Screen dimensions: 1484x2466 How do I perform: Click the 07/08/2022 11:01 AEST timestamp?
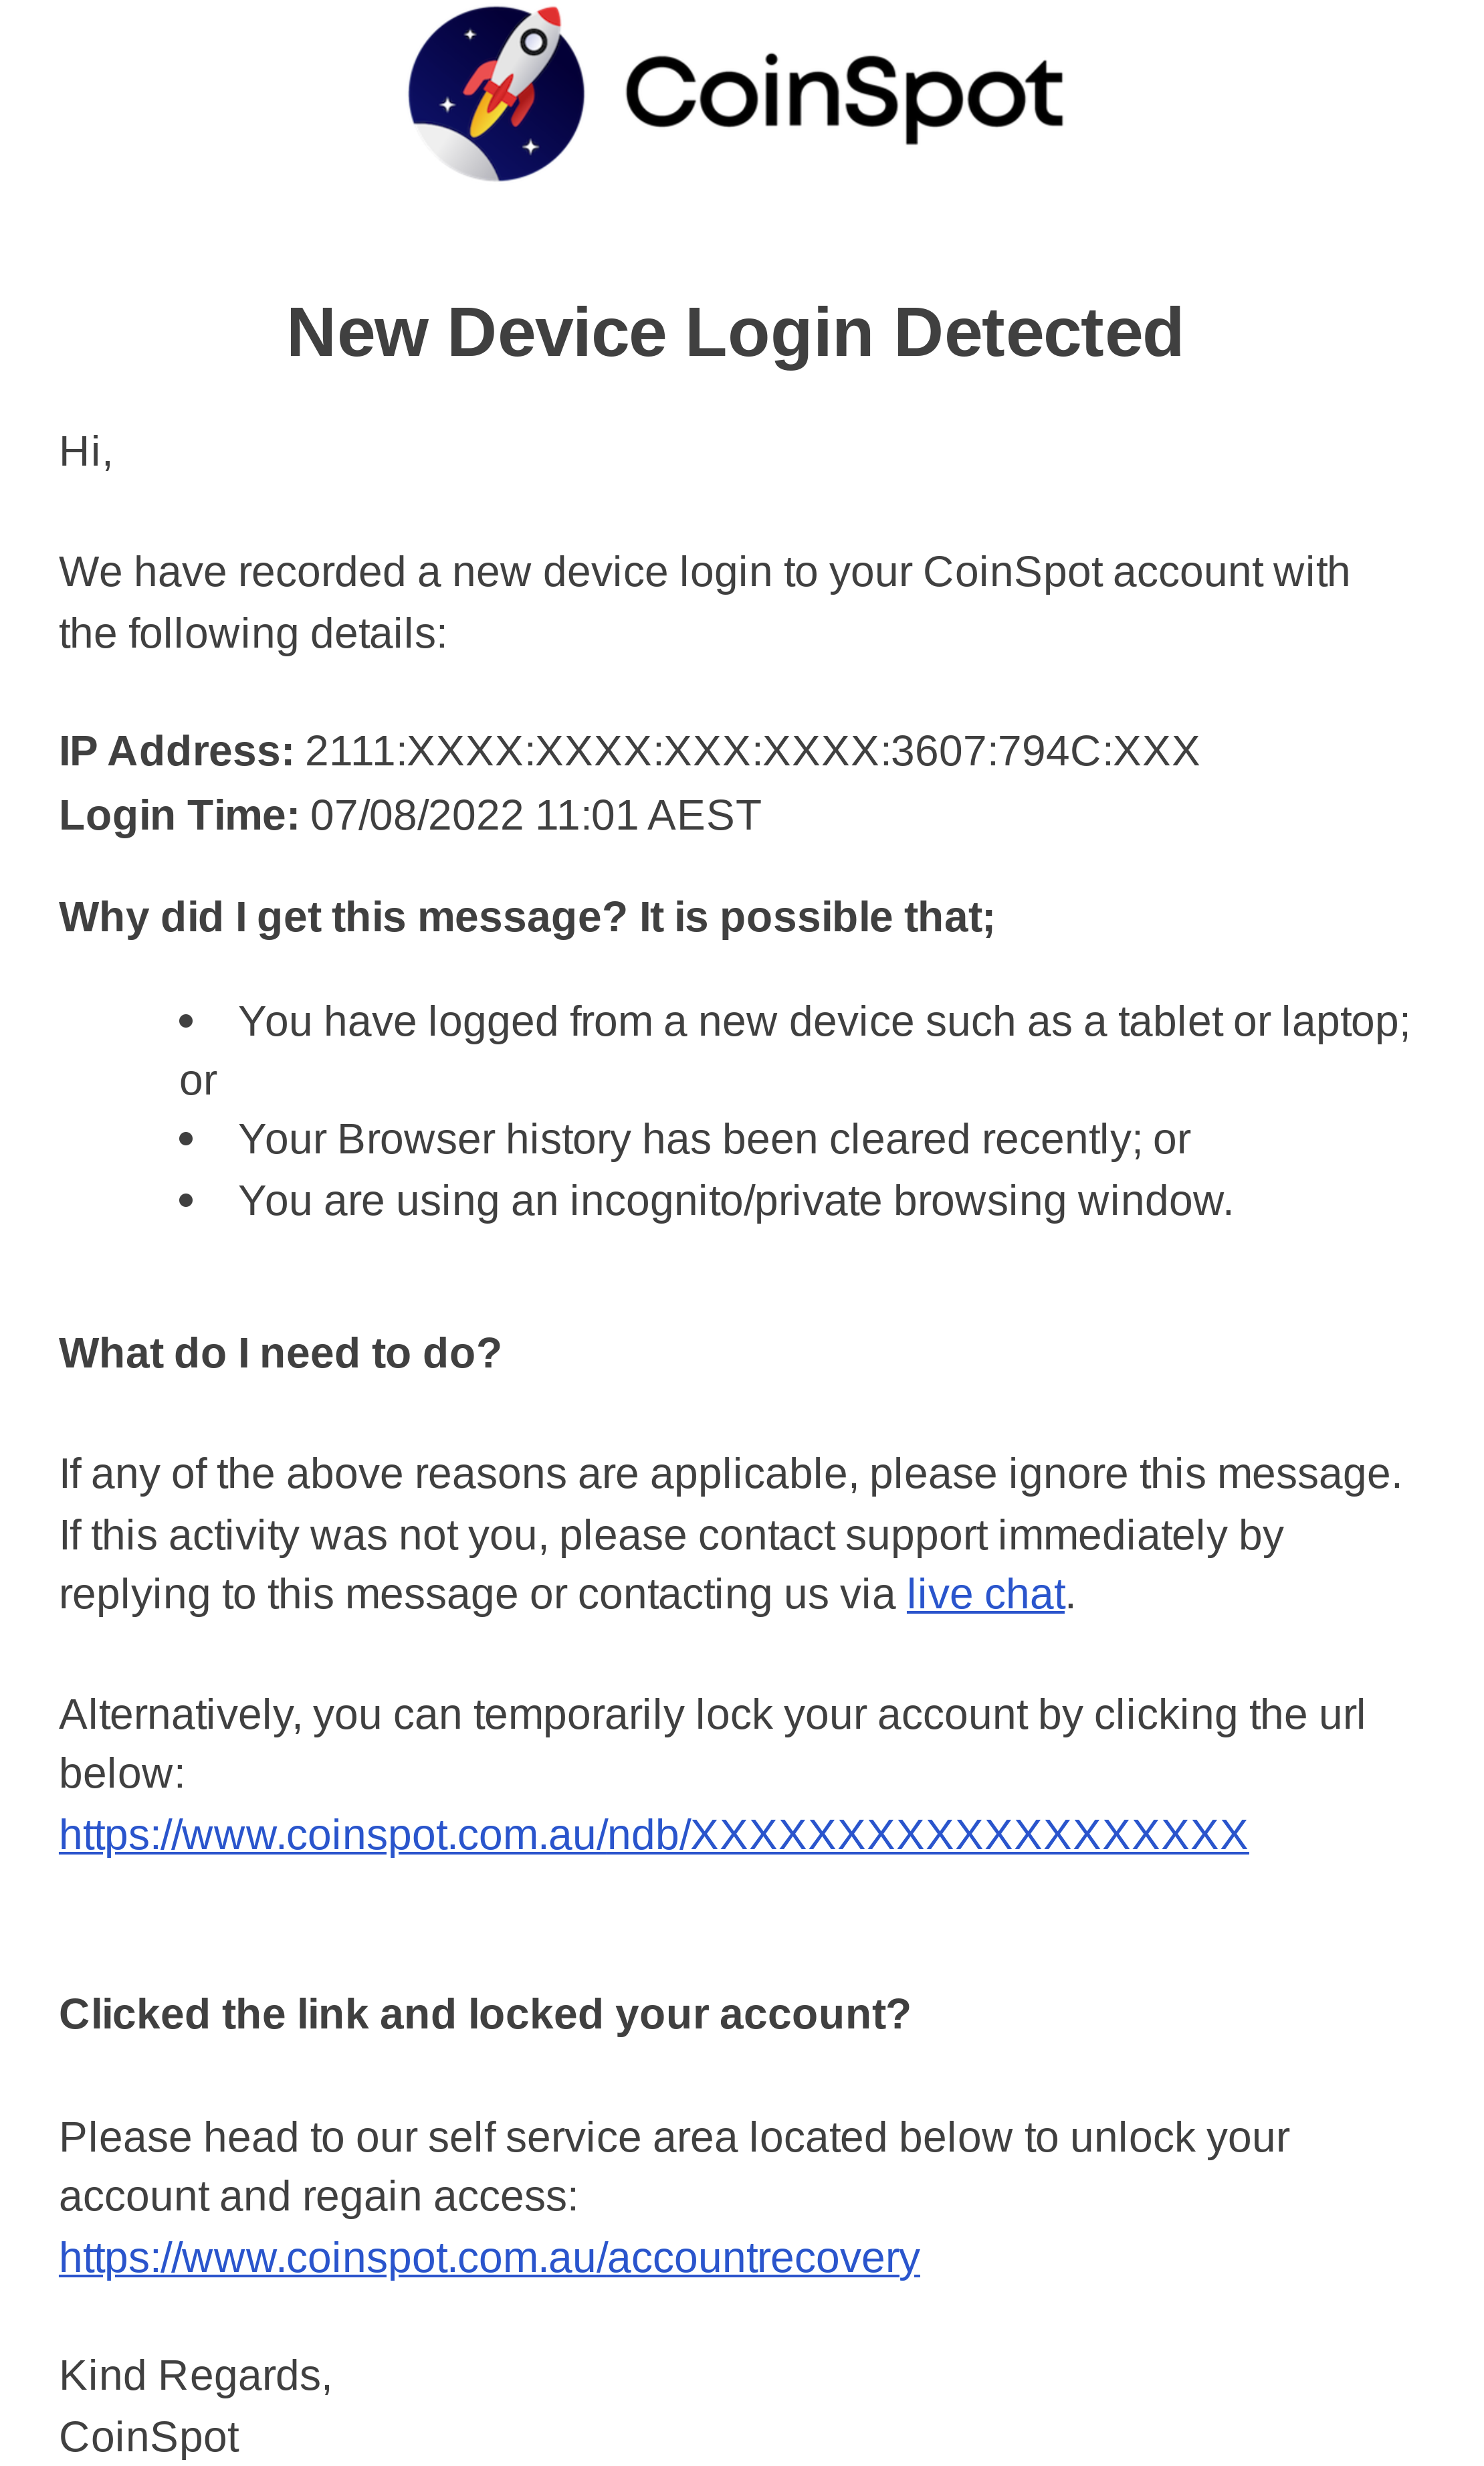[x=535, y=816]
